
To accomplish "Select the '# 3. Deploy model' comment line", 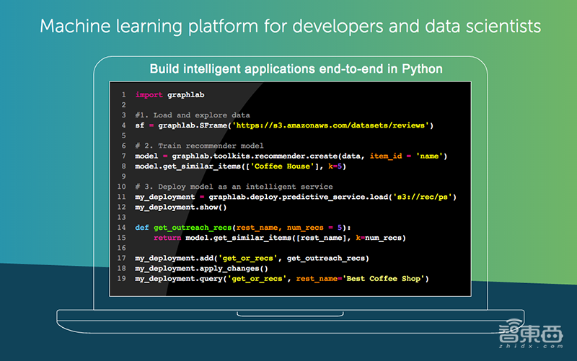I will pos(226,187).
